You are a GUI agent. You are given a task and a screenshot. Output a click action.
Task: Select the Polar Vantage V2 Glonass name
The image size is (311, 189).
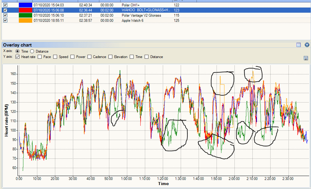click(x=142, y=15)
